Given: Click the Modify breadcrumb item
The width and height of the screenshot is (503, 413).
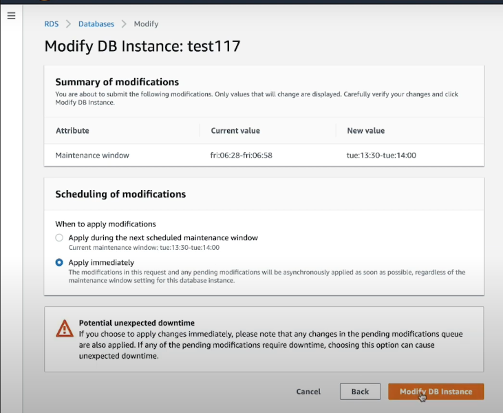Looking at the screenshot, I should 146,24.
